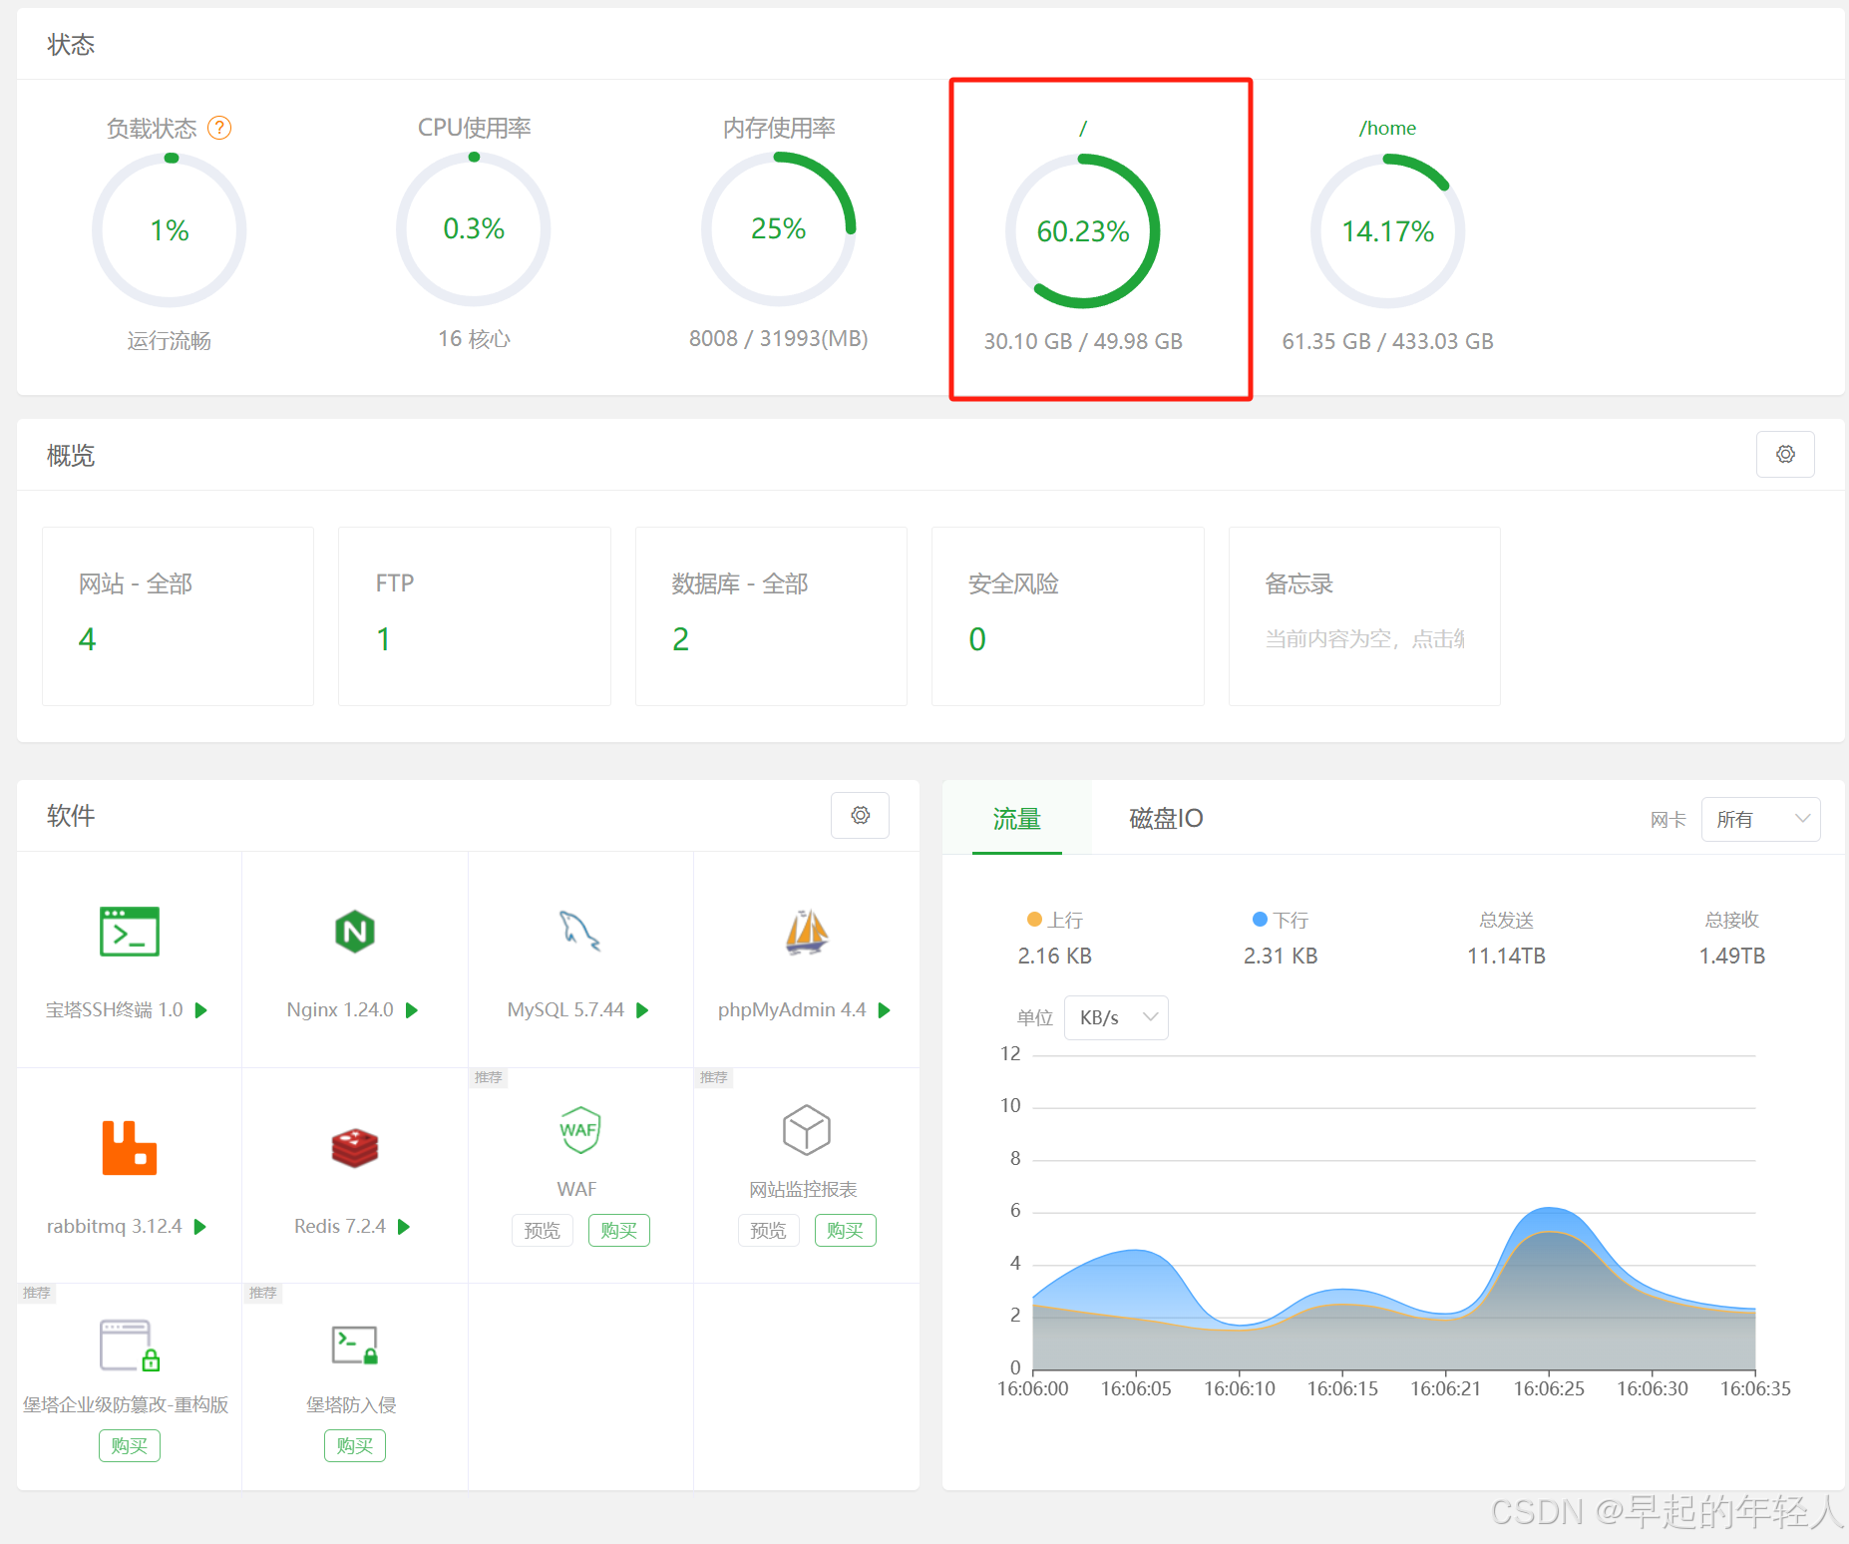The width and height of the screenshot is (1849, 1544).
Task: Click the phpMyAdmin sailboat icon
Action: tap(807, 932)
